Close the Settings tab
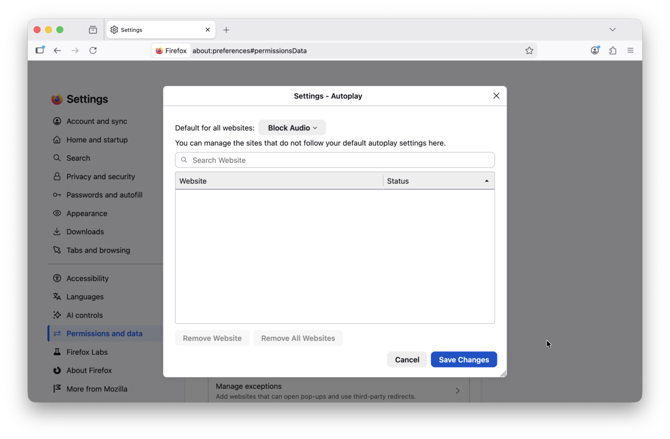The height and width of the screenshot is (439, 670). (x=208, y=30)
